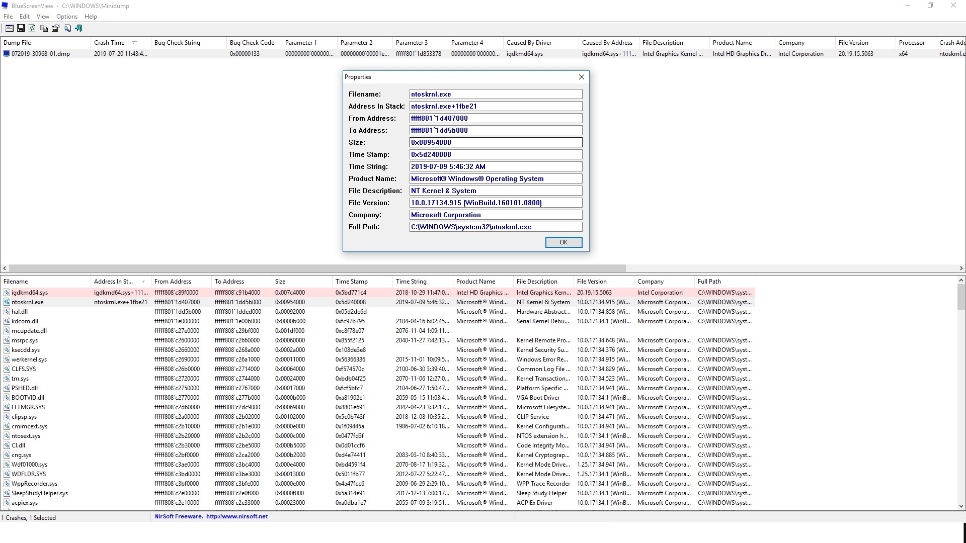This screenshot has width=966, height=543.
Task: Sort lower pane by Time Stamp column
Action: pos(362,282)
